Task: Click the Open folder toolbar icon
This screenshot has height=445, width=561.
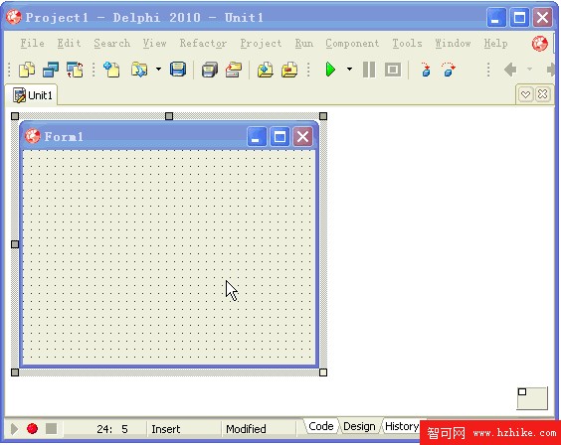Action: (139, 70)
